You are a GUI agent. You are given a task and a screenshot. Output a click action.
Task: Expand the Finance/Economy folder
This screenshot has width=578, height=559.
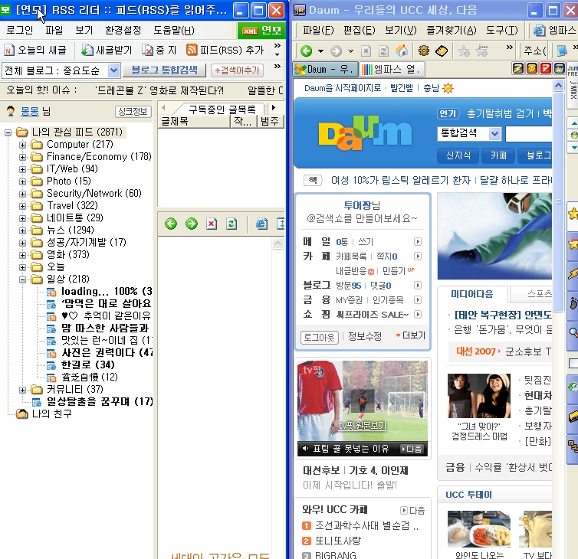click(22, 157)
